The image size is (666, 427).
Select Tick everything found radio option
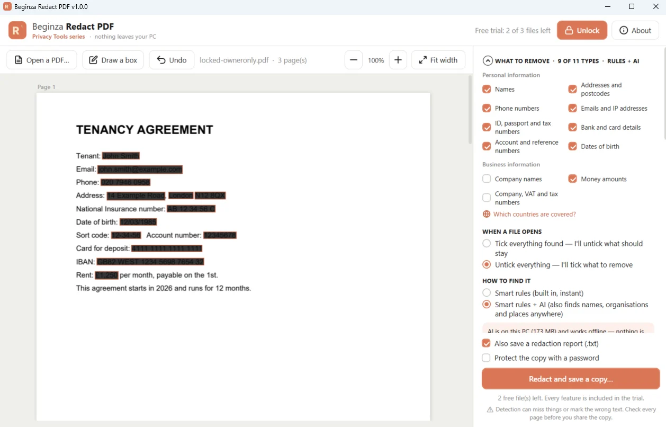(x=487, y=244)
